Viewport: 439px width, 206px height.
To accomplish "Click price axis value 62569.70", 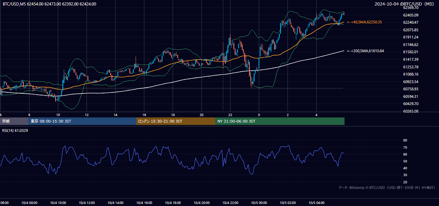I will pos(410,8).
